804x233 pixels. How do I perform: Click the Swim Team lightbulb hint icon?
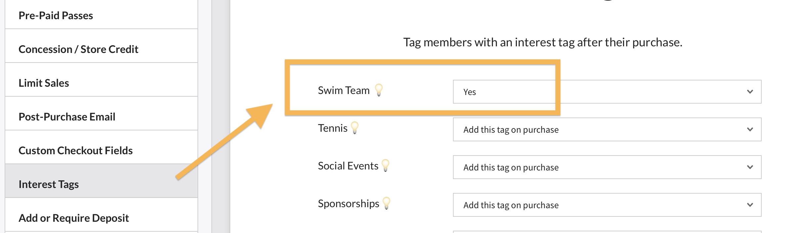[x=379, y=90]
